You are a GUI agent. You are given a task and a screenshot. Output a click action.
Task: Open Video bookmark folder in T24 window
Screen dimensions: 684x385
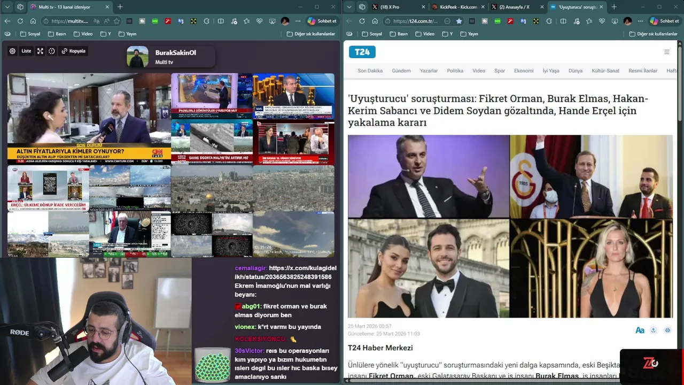pos(425,34)
